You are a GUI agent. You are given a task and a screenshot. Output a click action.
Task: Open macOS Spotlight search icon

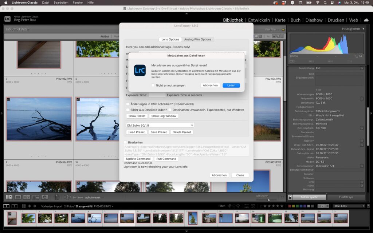click(325, 3)
